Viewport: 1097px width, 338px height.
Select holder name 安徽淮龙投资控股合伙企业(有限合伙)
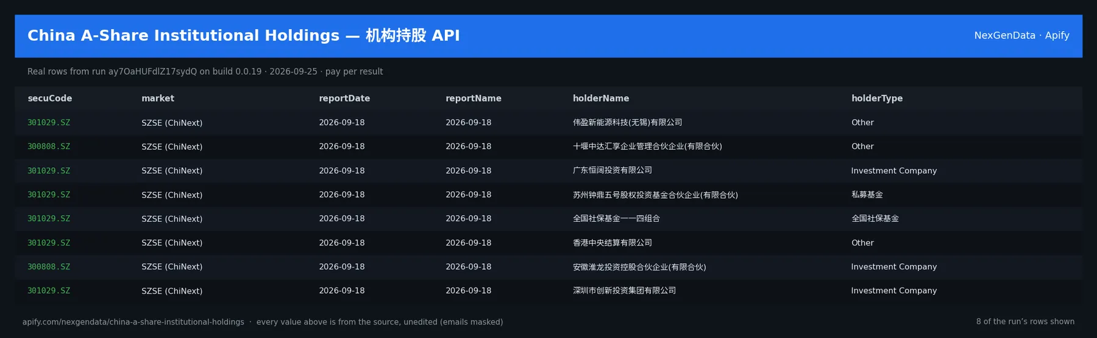[639, 267]
